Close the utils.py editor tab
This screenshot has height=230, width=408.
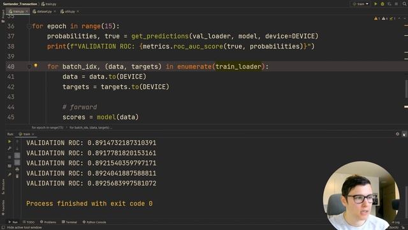pyautogui.click(x=78, y=11)
